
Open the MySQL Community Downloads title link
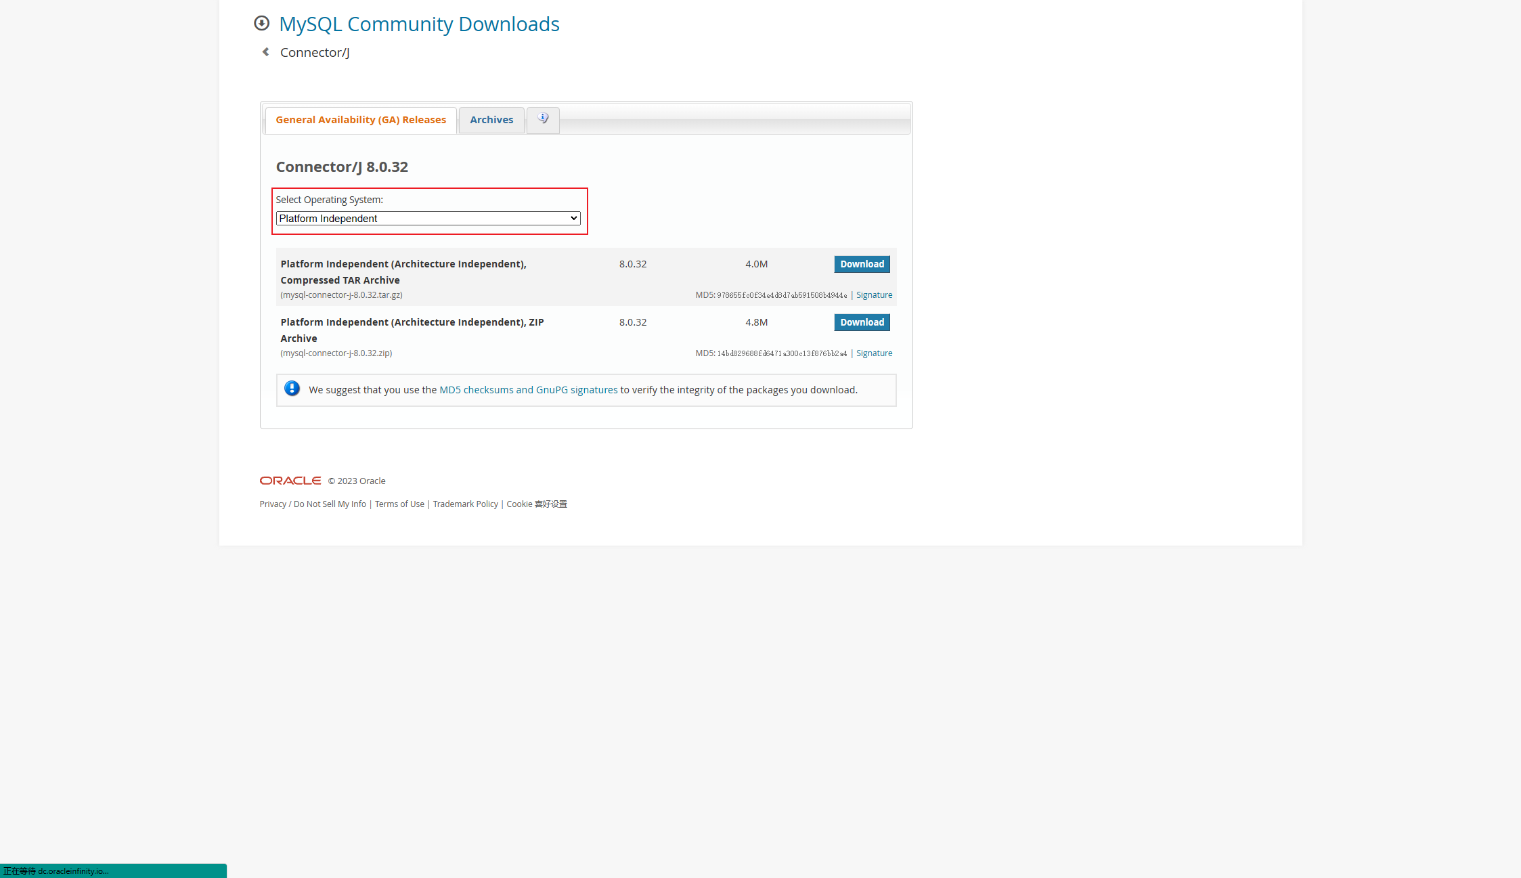coord(419,24)
